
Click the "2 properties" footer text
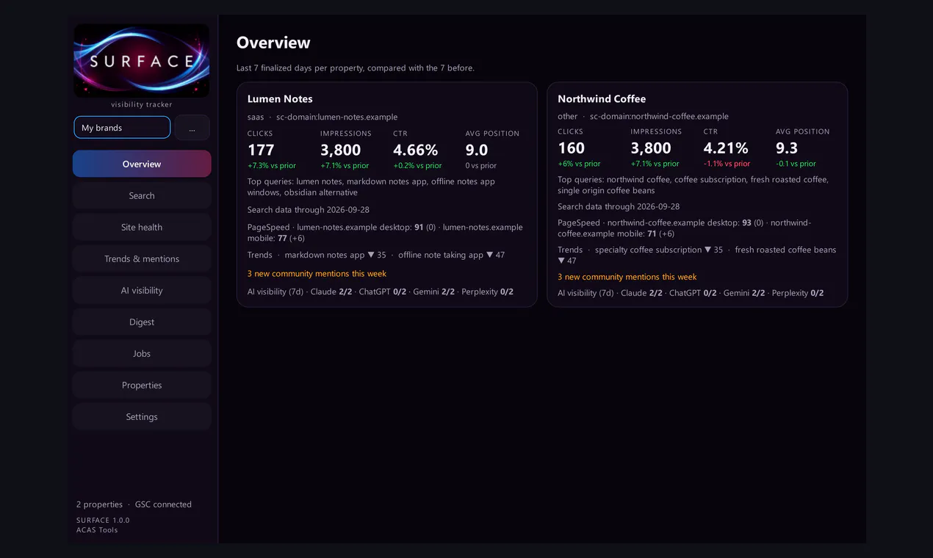coord(99,504)
